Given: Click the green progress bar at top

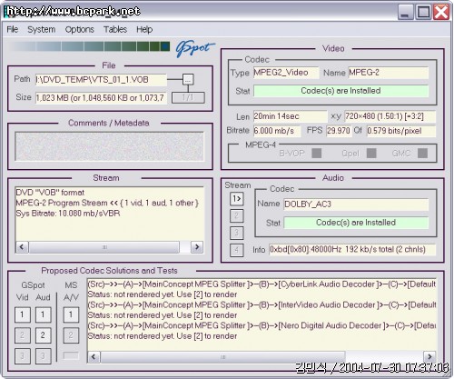Looking at the screenshot, I should pyautogui.click(x=89, y=46).
